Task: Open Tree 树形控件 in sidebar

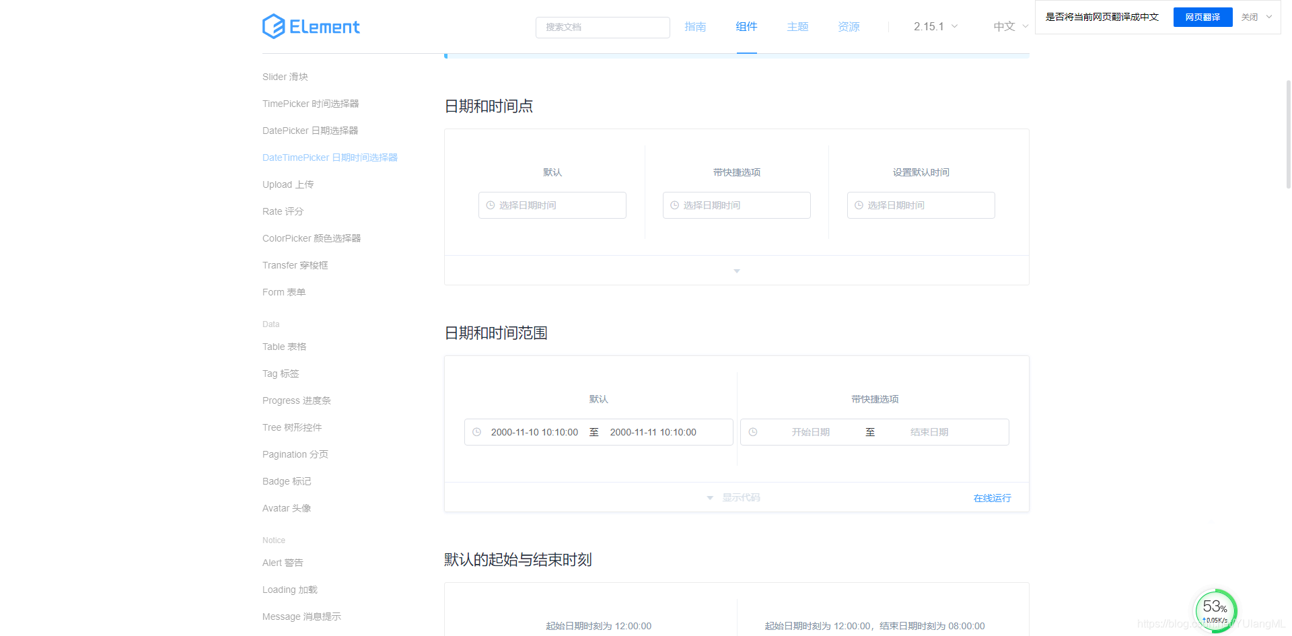Action: click(x=292, y=427)
